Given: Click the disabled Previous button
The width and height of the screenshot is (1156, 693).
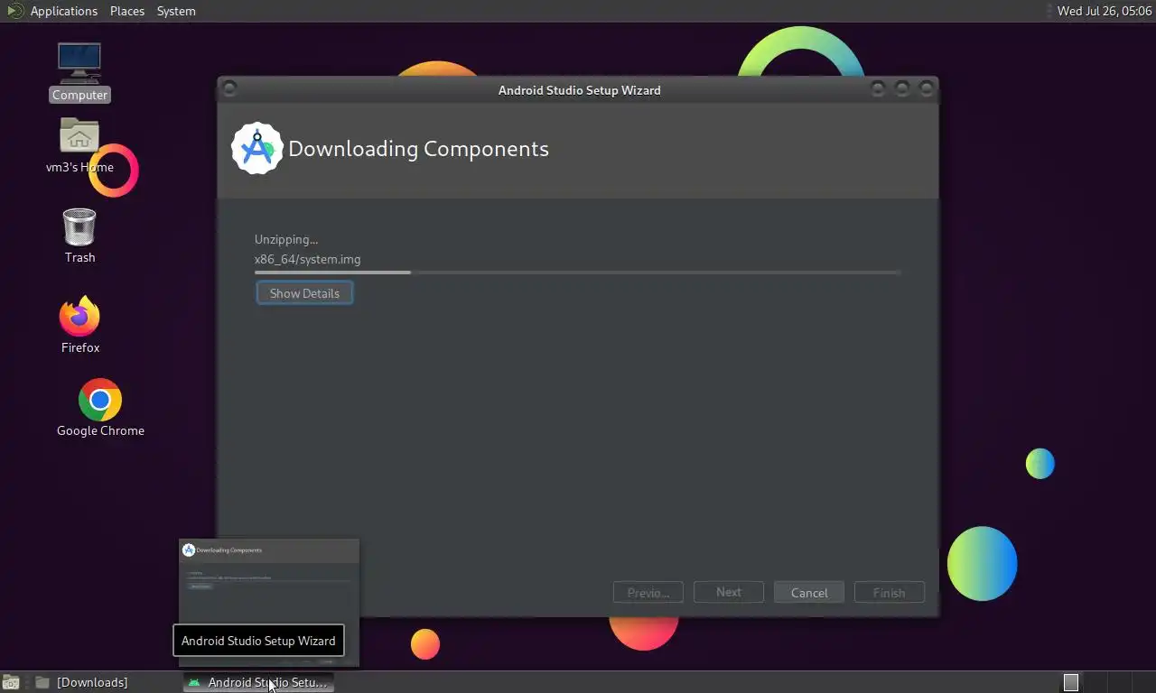Looking at the screenshot, I should click(648, 593).
